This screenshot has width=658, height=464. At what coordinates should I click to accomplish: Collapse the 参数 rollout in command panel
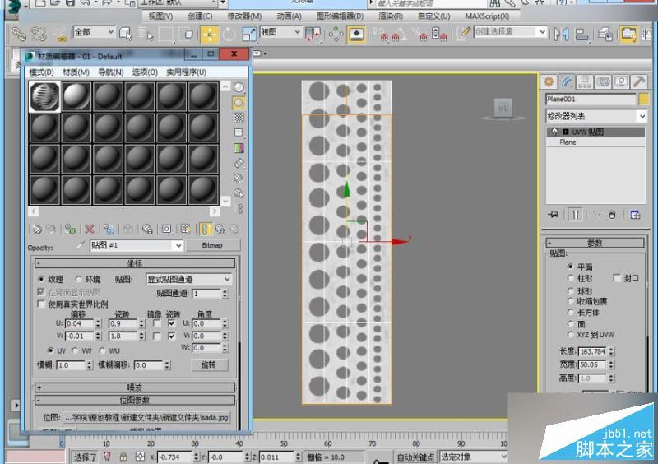[595, 243]
